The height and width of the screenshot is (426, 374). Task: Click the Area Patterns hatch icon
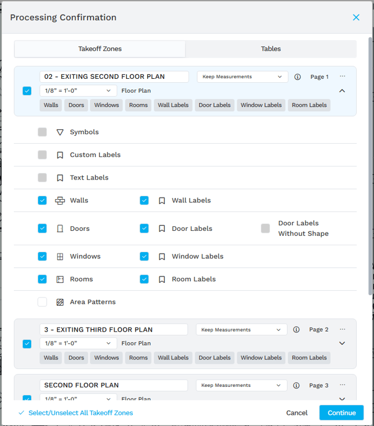(60, 302)
